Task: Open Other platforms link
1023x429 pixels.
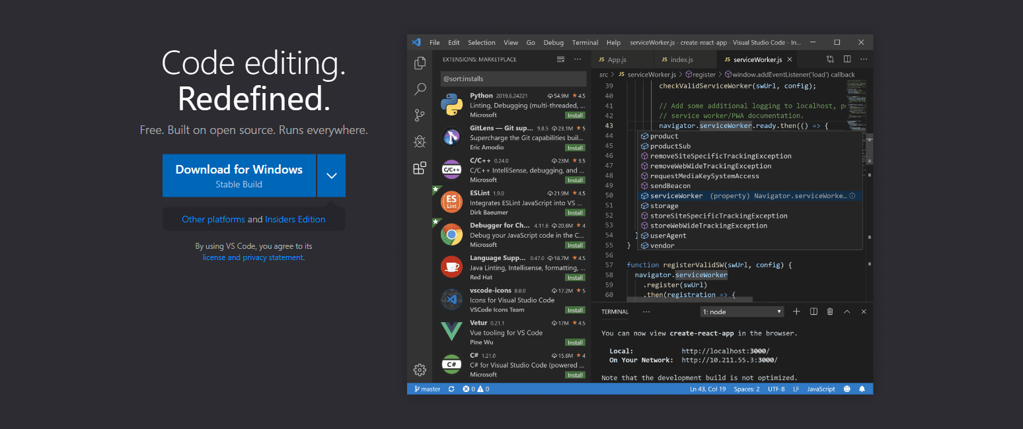Action: 213,219
